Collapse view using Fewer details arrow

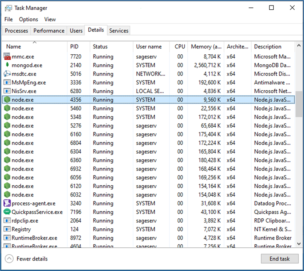(x=9, y=259)
